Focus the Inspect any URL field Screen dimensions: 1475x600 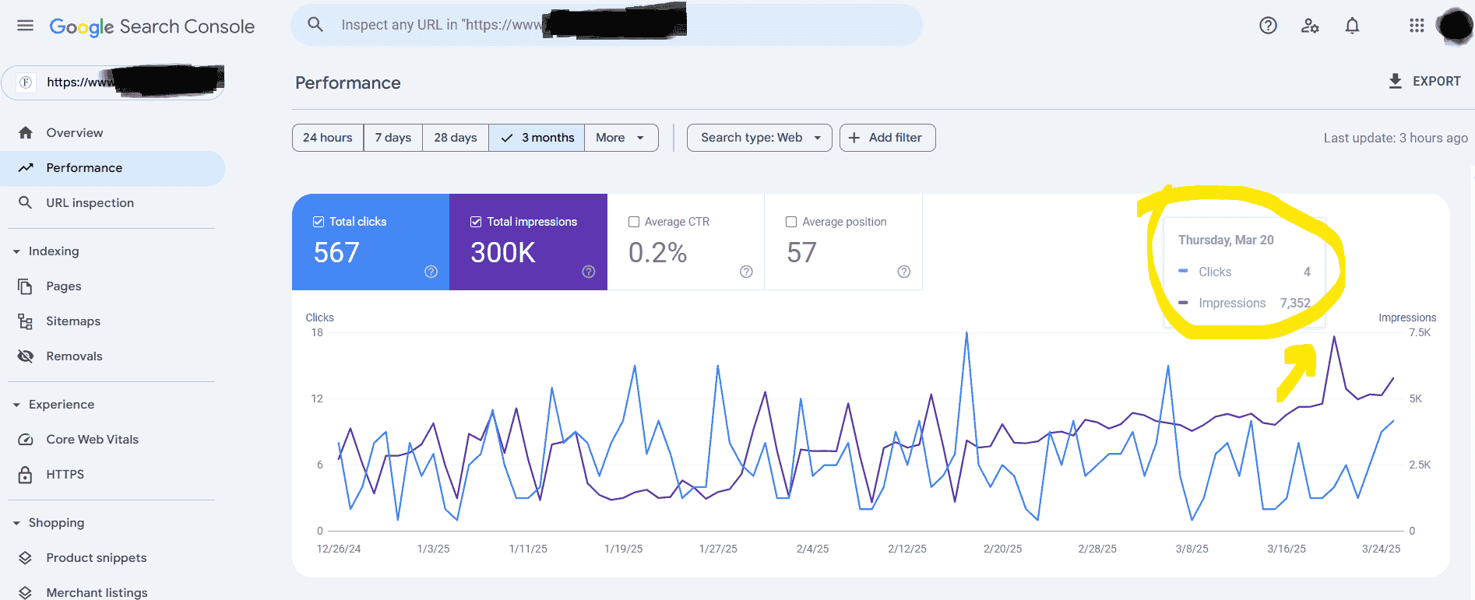tap(606, 25)
